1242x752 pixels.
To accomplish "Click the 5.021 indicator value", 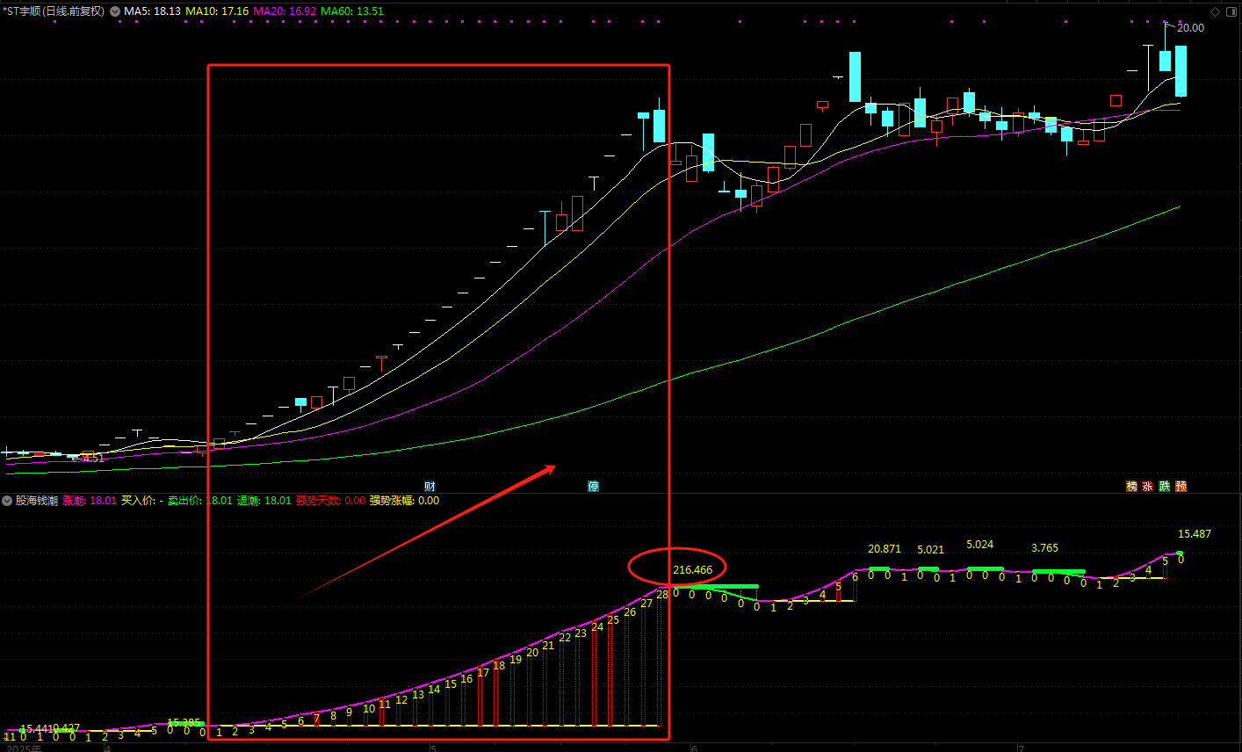I will click(x=931, y=550).
